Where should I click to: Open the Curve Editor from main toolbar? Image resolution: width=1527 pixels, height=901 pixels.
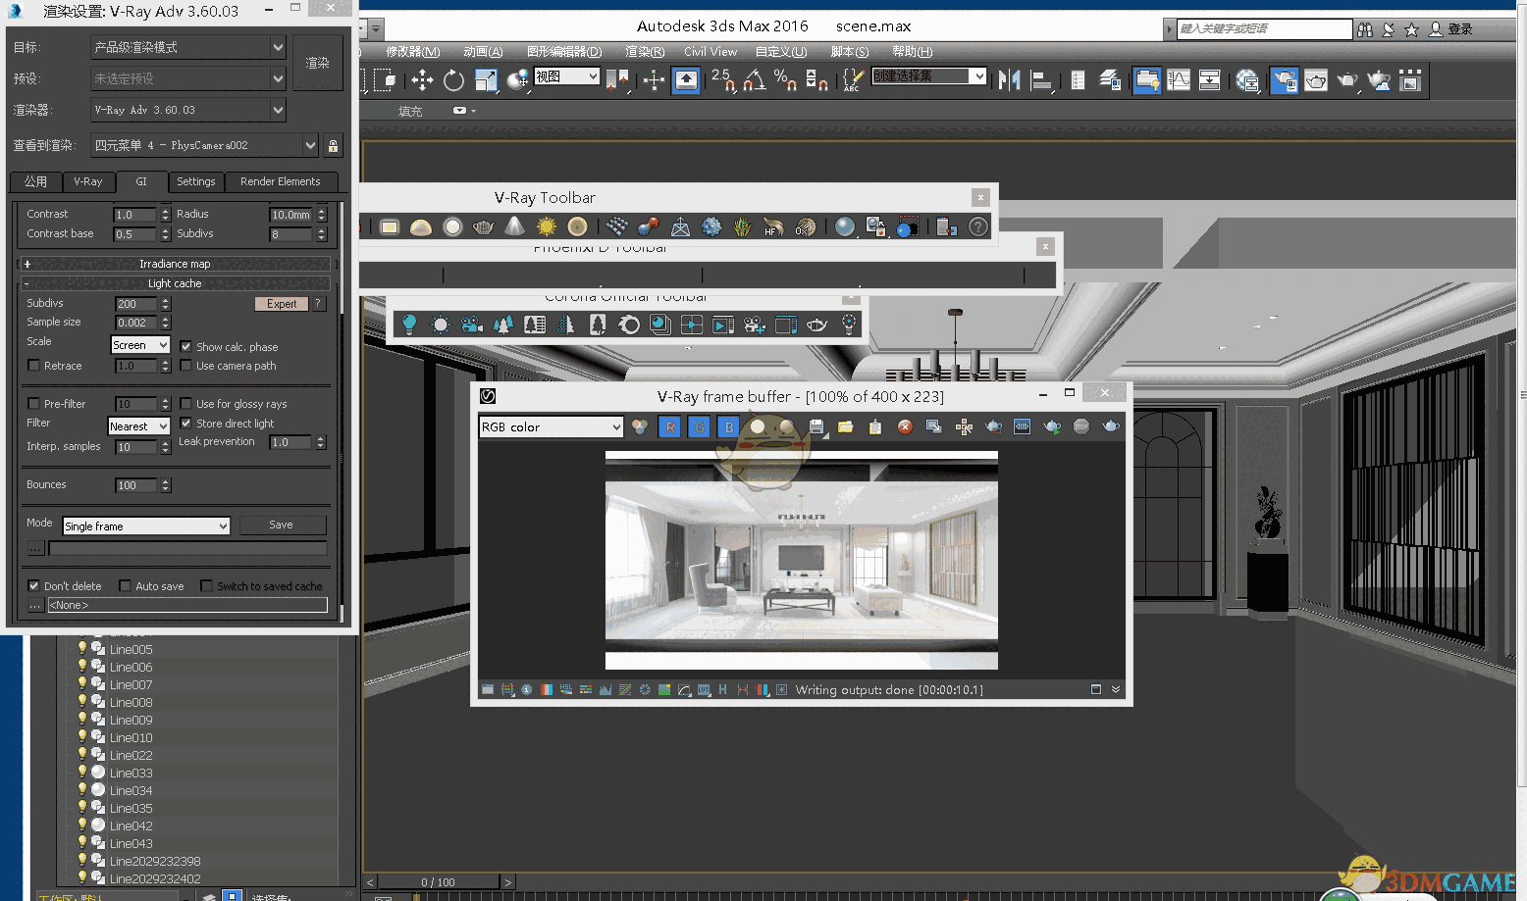[1179, 80]
